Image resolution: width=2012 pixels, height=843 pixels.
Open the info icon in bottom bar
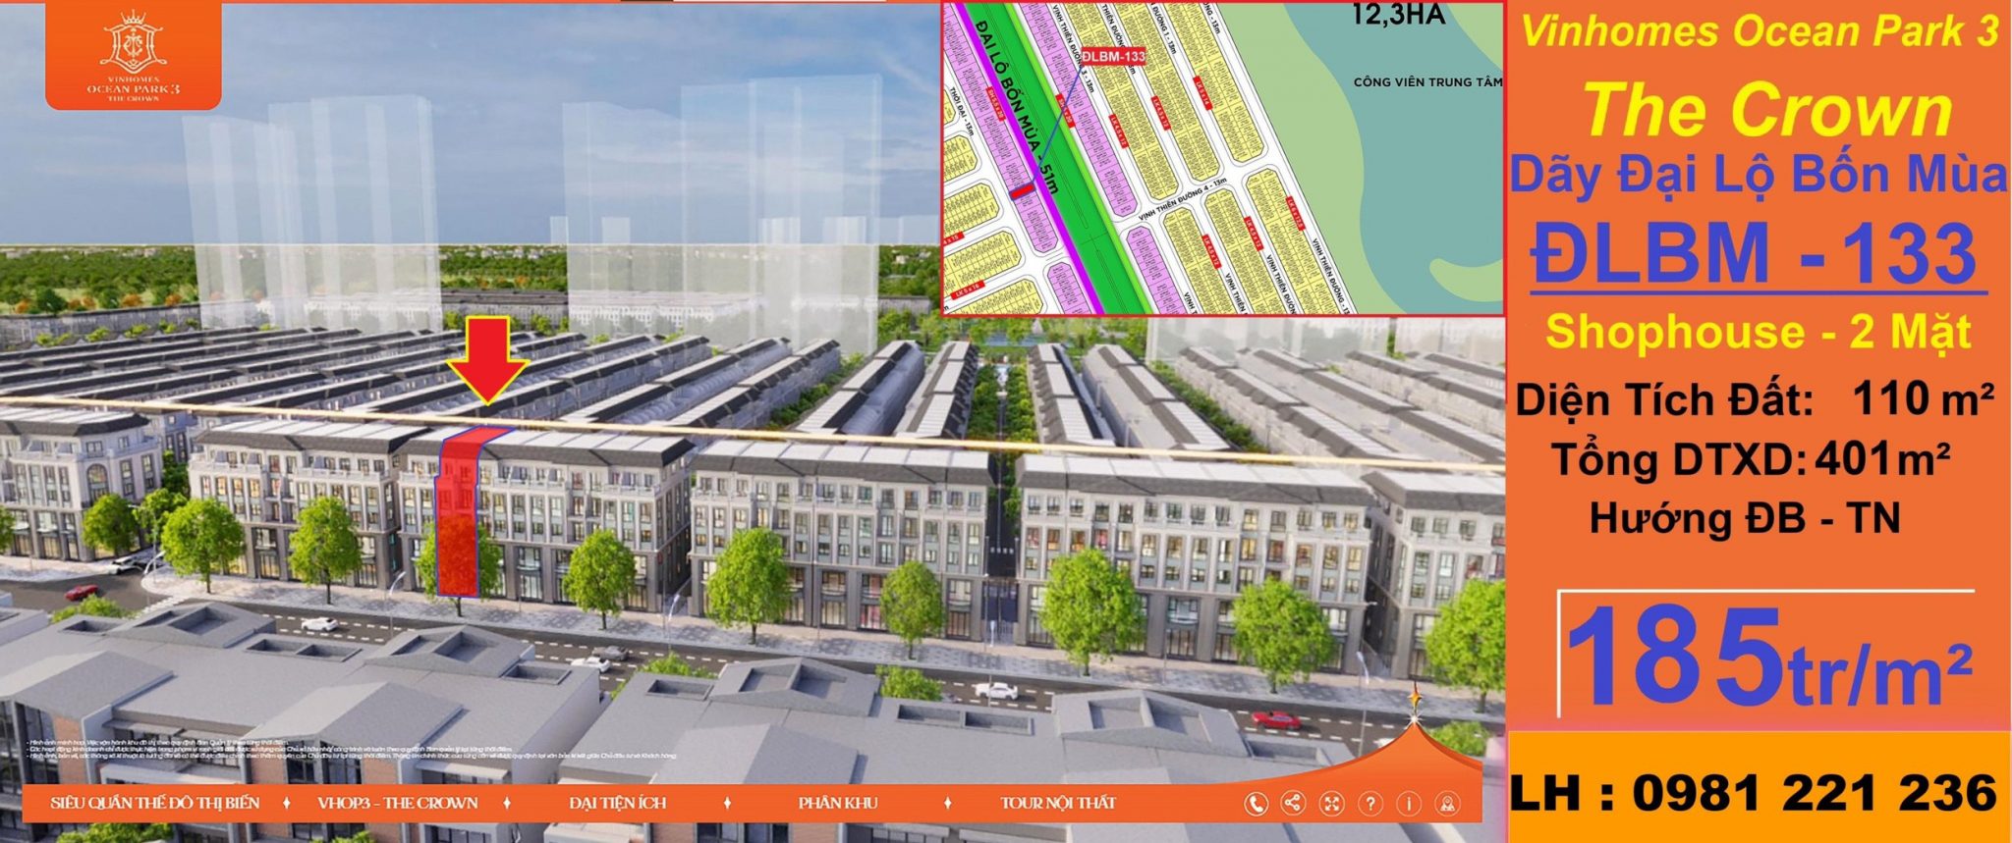coord(1409,804)
